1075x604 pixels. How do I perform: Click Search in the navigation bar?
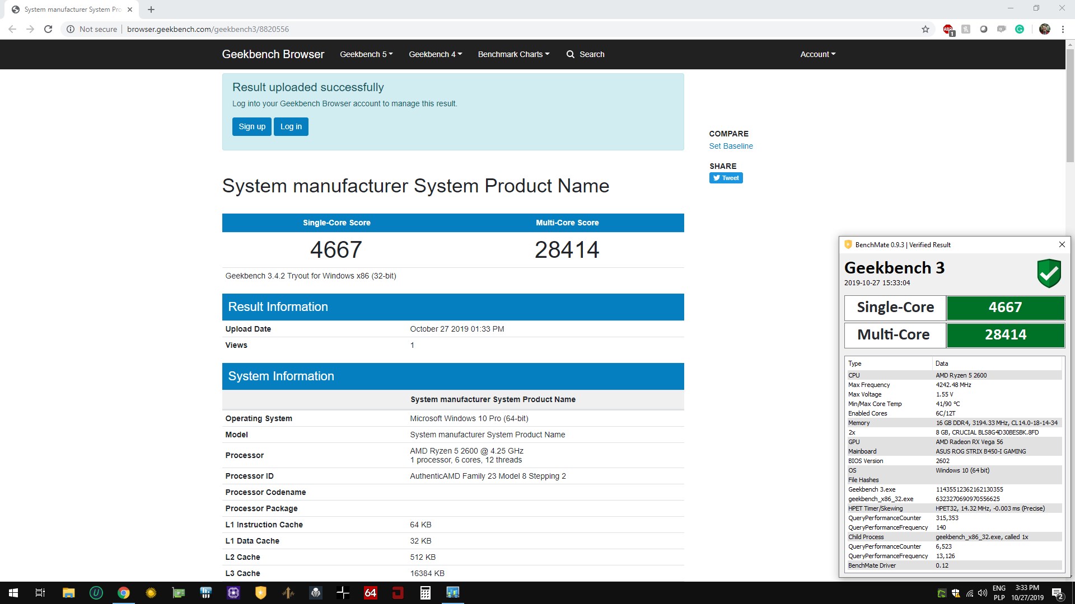coord(586,54)
